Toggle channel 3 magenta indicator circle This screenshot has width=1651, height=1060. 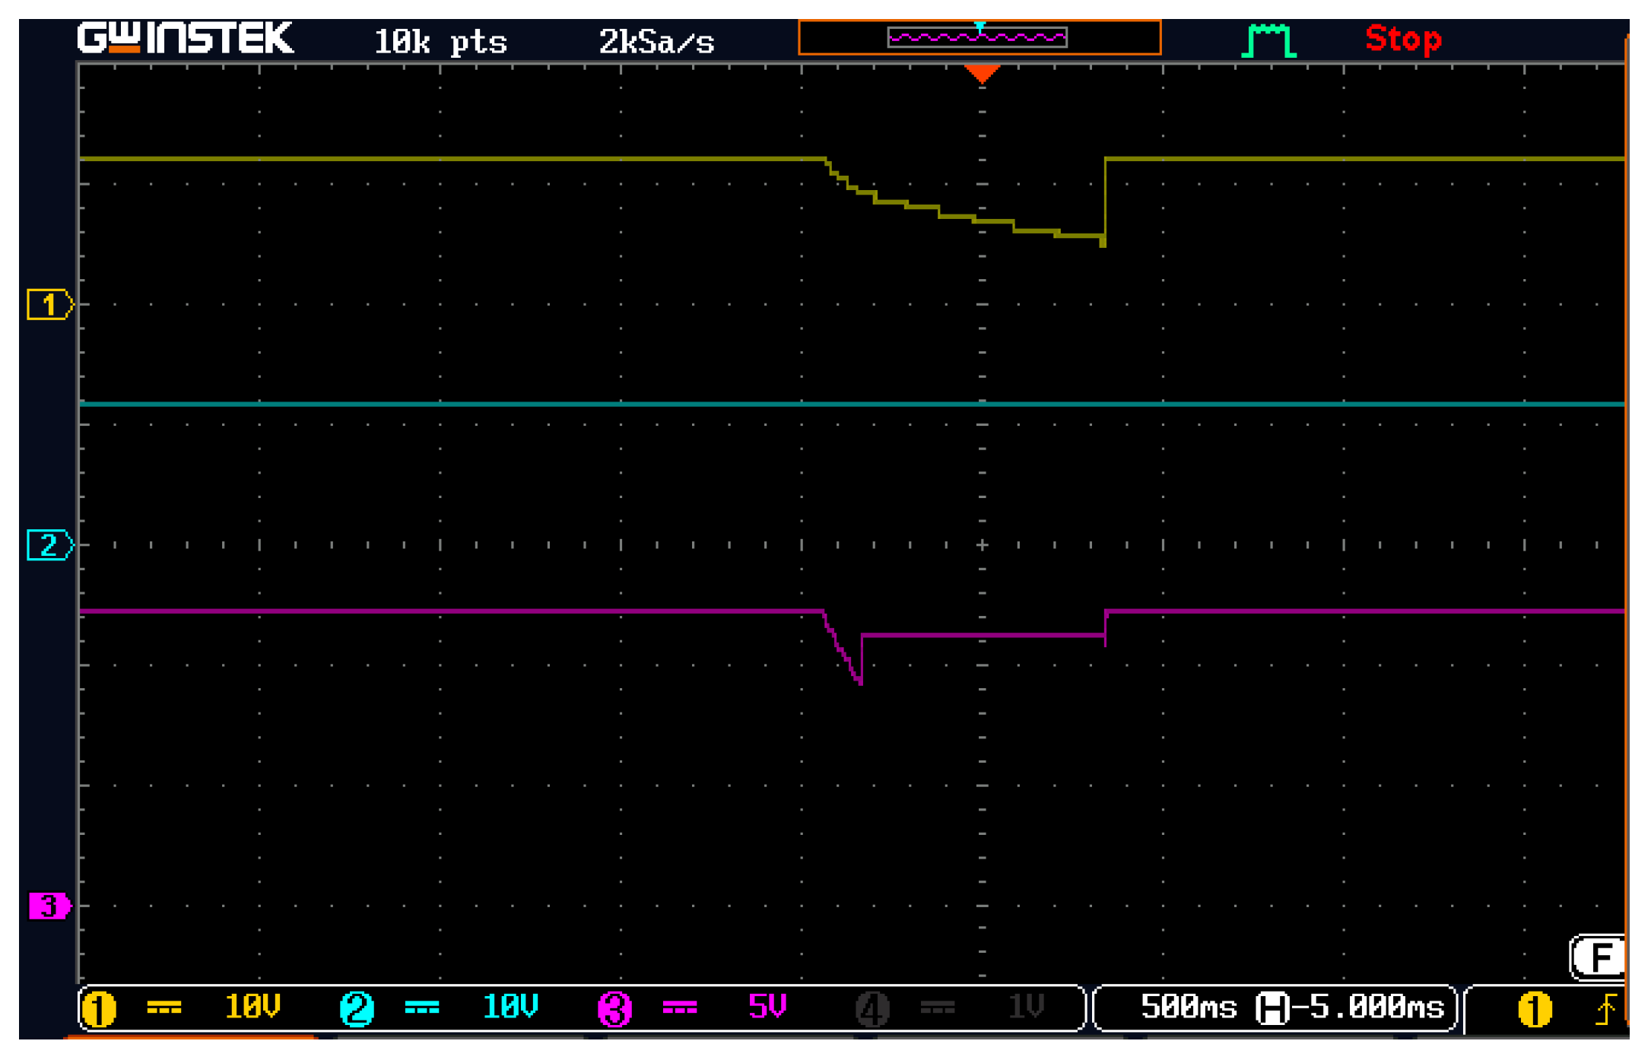[x=614, y=1010]
